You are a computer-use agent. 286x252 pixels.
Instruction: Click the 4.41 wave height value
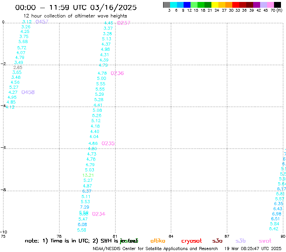(x=98, y=105)
